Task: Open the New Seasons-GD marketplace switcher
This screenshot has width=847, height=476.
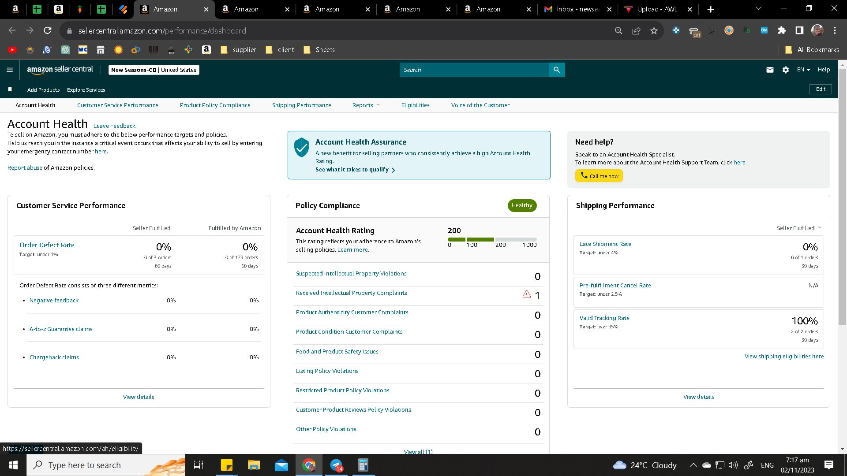Action: (154, 70)
